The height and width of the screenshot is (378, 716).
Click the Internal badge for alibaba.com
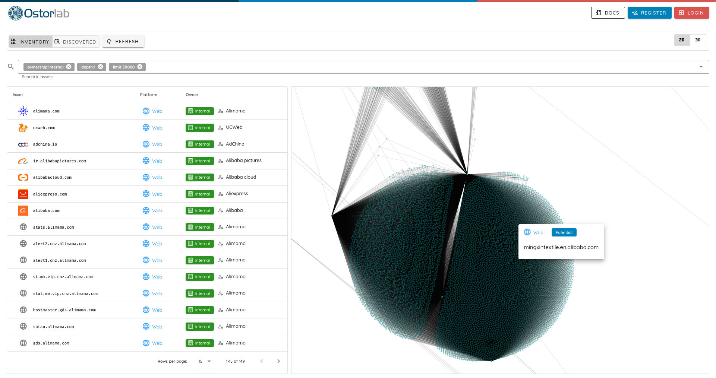(199, 210)
